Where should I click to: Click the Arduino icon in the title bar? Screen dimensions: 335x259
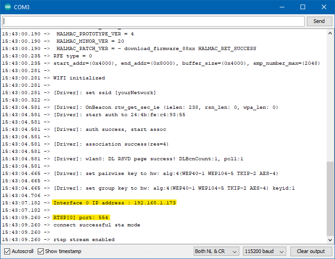pos(6,7)
